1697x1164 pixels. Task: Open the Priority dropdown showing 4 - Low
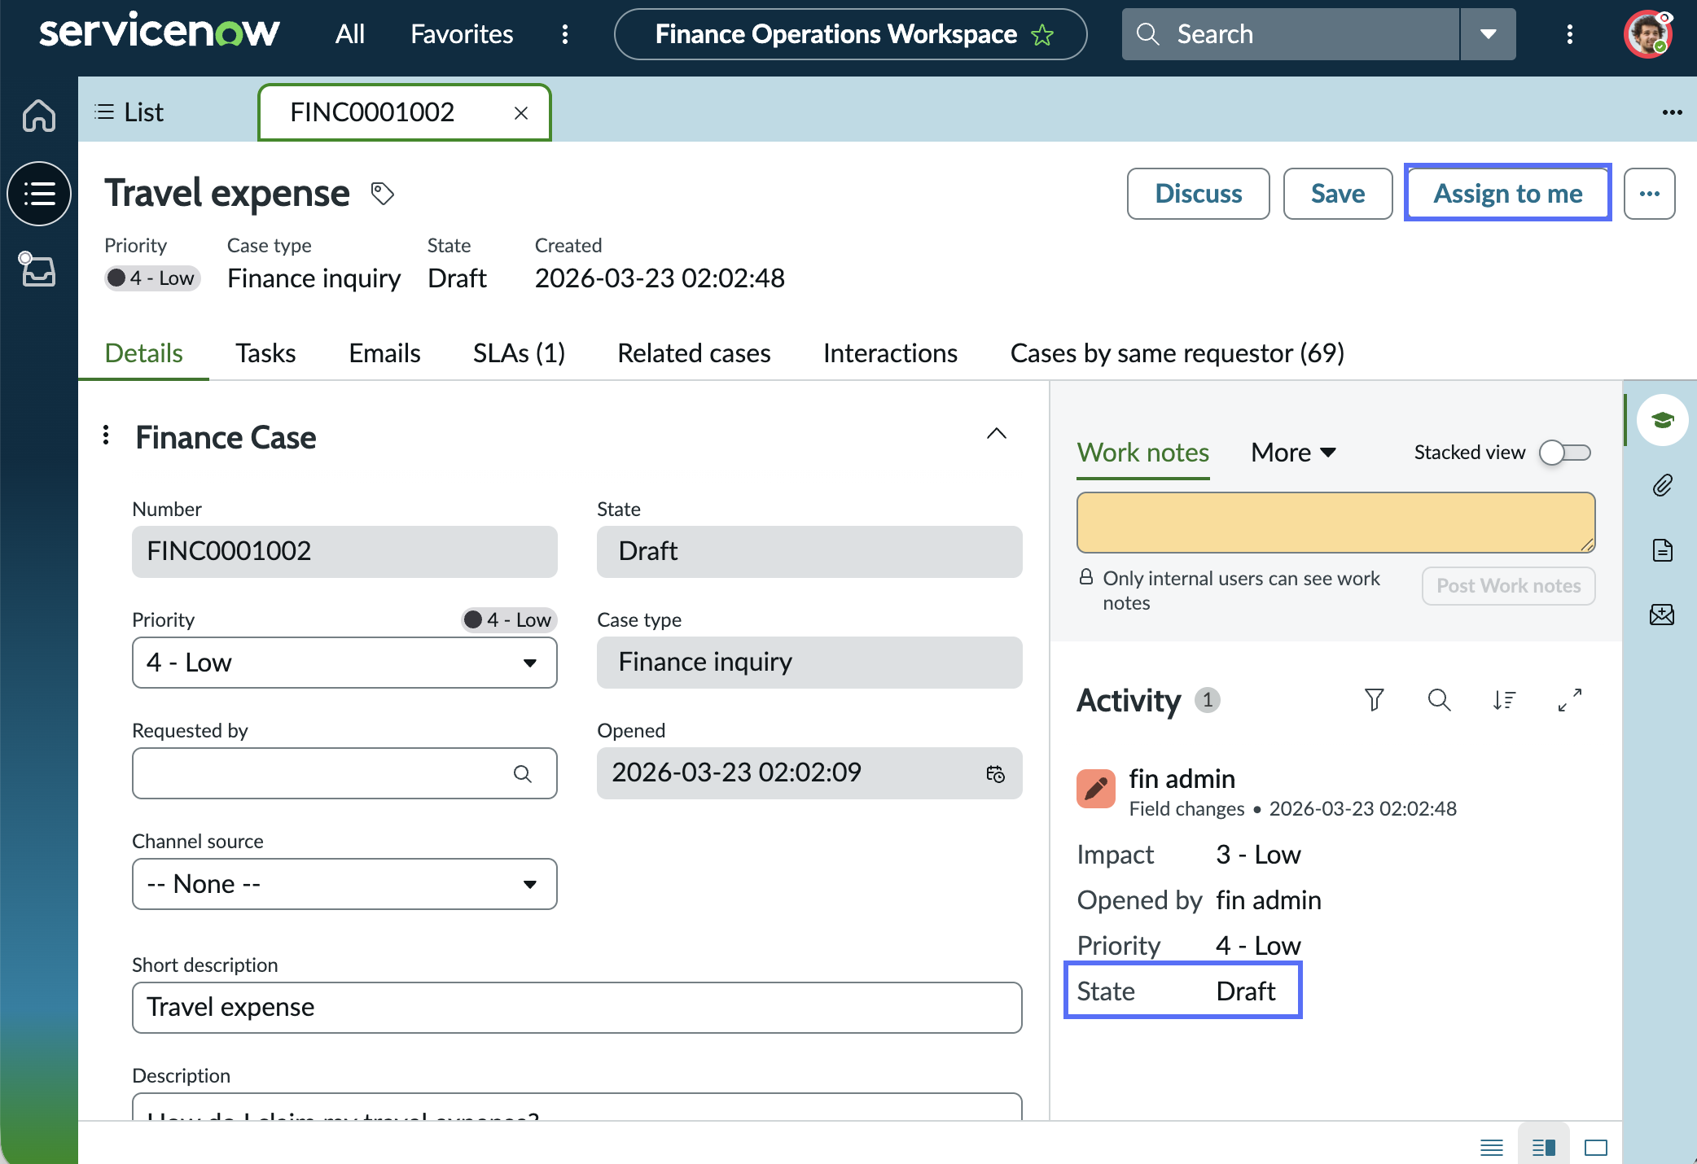click(x=344, y=663)
